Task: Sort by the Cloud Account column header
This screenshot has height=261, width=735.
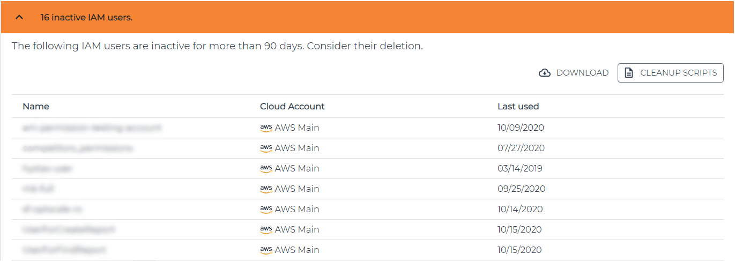Action: click(x=292, y=106)
